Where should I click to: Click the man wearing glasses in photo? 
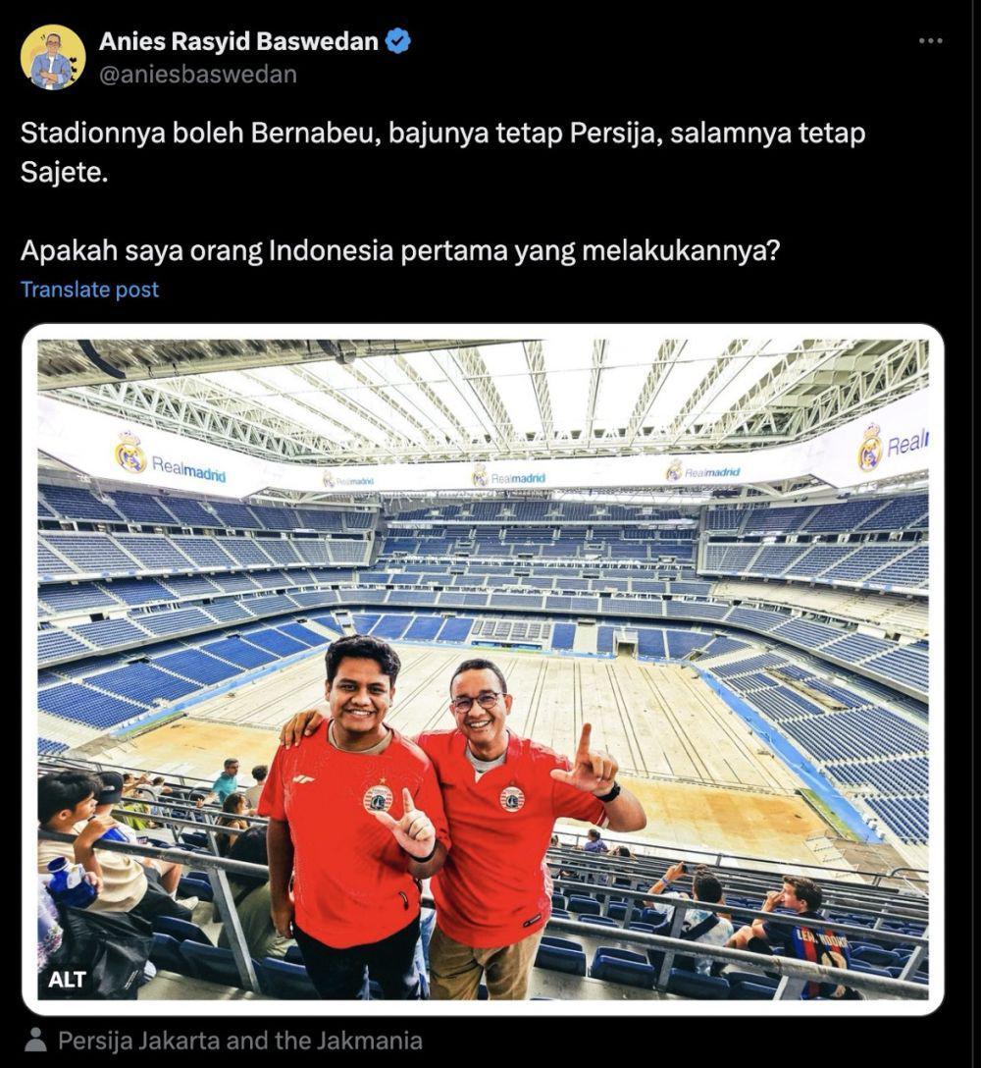click(517, 825)
